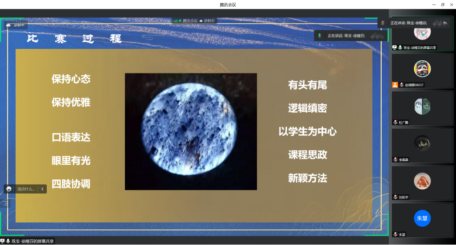Click muted mic icon next to 杜广鹏
The height and width of the screenshot is (245, 456).
(395, 122)
